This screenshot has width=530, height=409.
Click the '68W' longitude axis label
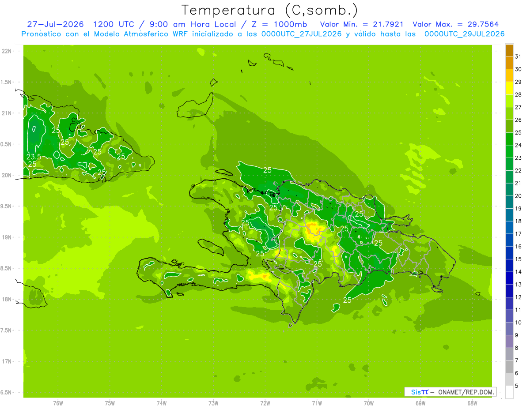[x=472, y=403]
